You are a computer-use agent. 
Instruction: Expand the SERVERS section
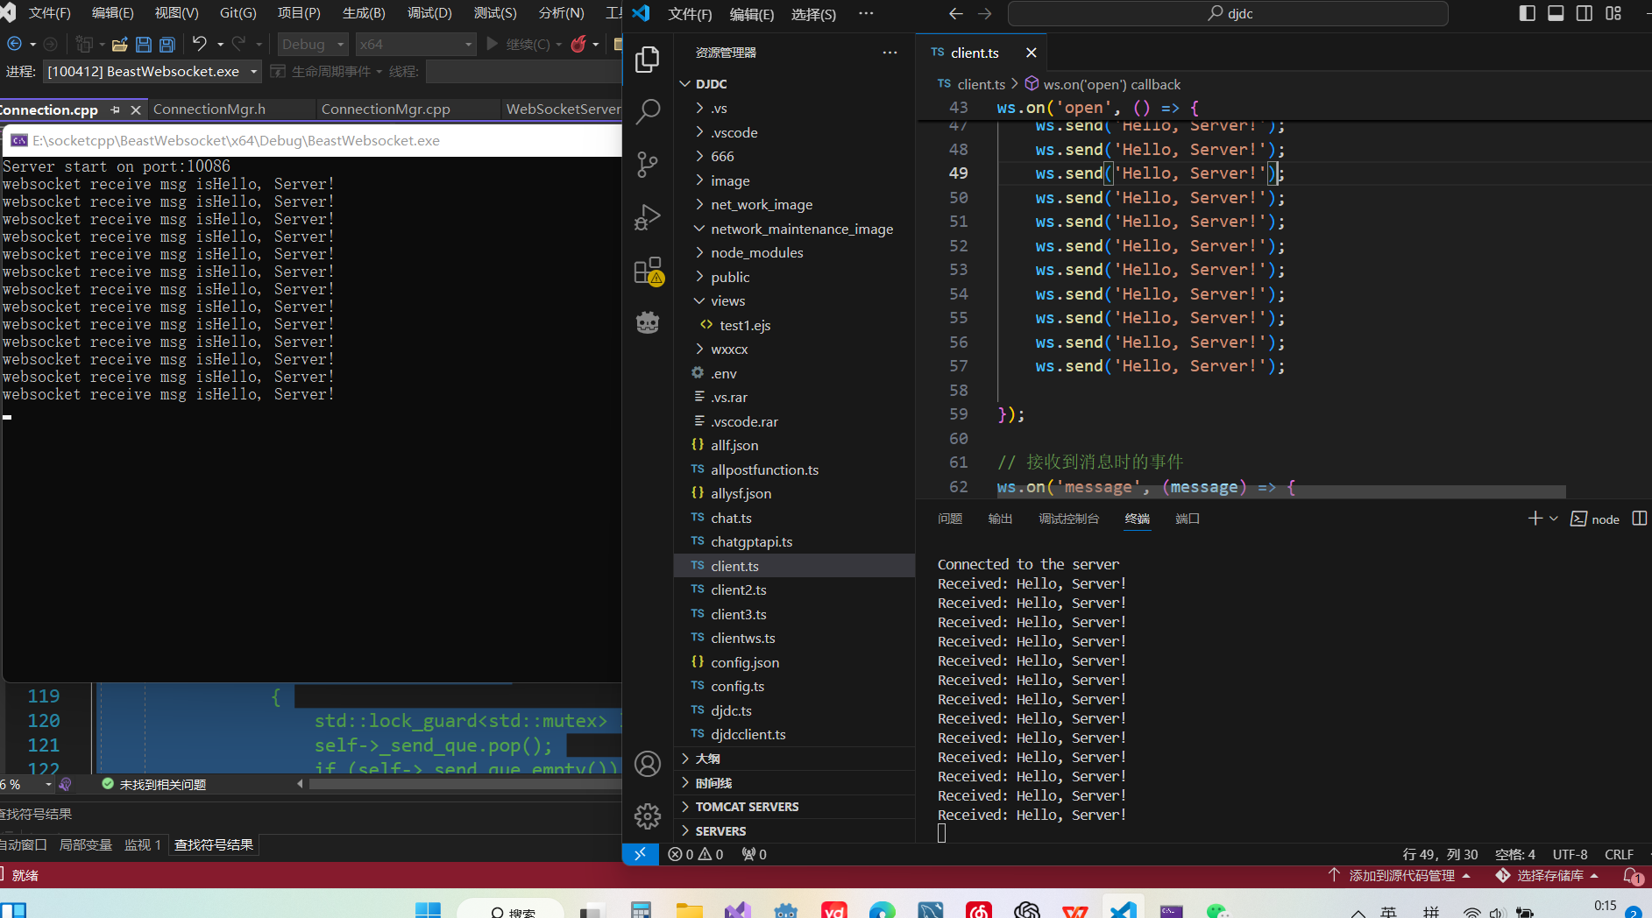[x=685, y=831]
